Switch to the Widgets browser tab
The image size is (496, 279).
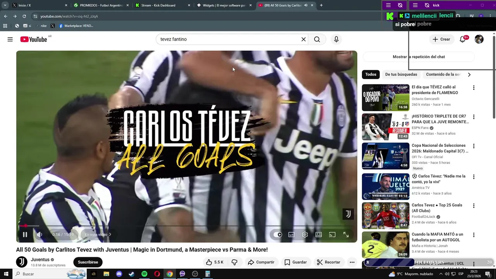[x=224, y=5]
